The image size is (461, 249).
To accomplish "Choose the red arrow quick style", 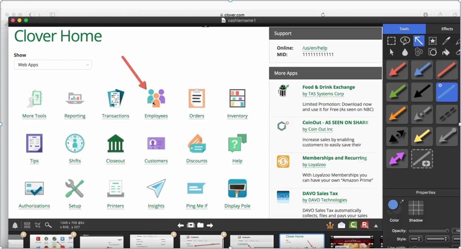I will [397, 70].
